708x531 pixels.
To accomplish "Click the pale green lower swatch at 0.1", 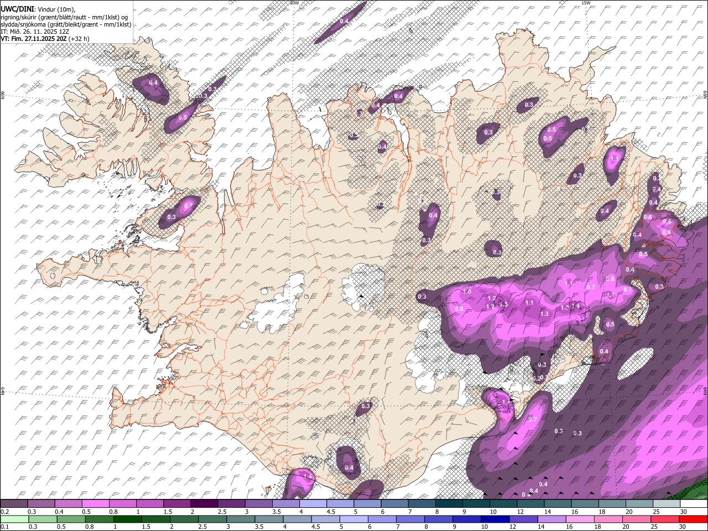I will tap(15, 519).
